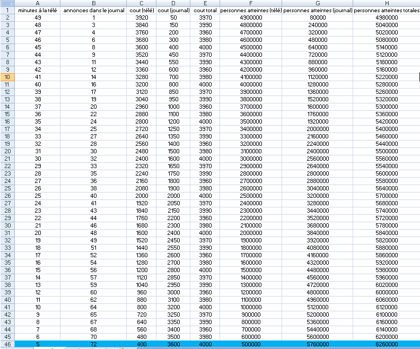Click row 46 header
Viewport: 420px width, 349px height.
click(x=7, y=344)
